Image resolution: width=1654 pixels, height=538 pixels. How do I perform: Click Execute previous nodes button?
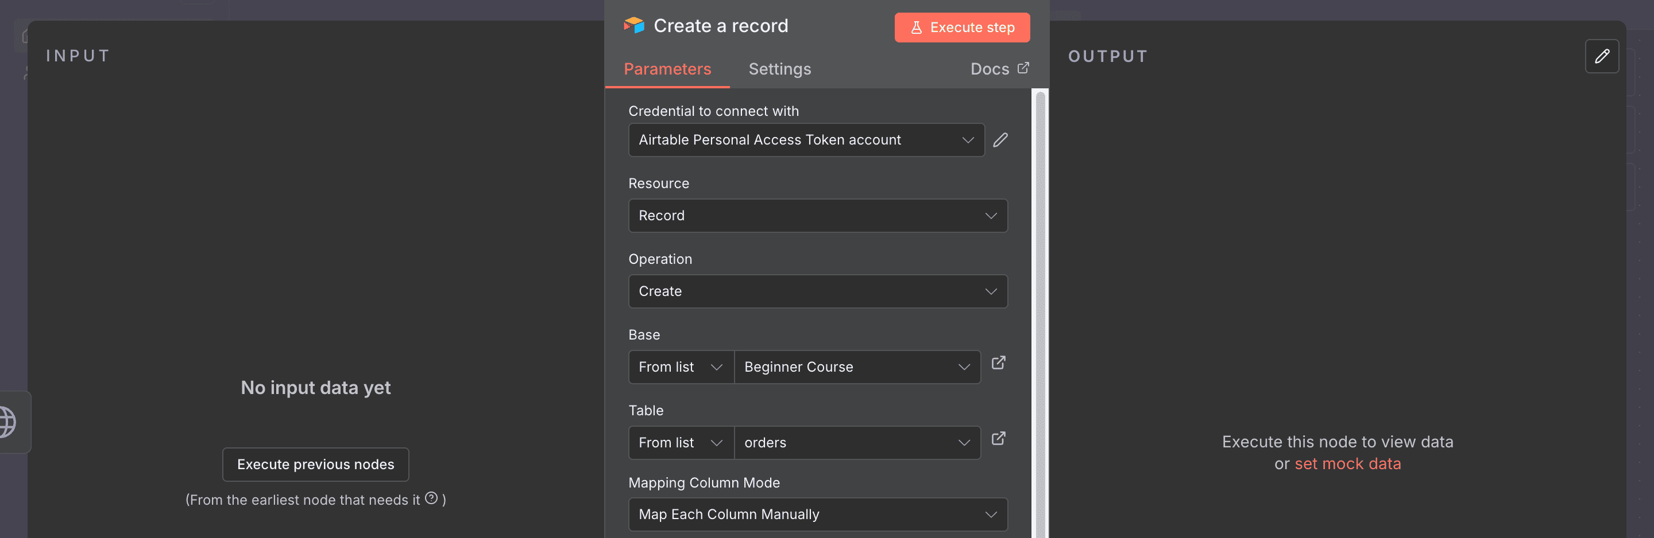tap(315, 464)
